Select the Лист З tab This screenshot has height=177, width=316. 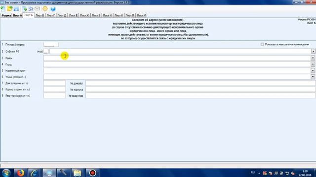point(96,15)
